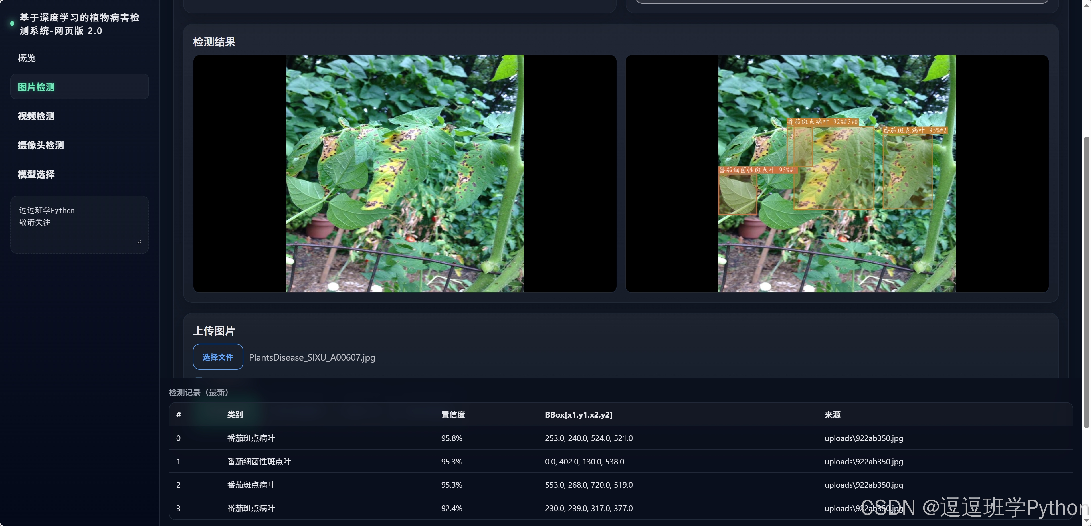Click the annotated detection result image
Screen dimensions: 1091x526
[x=837, y=174]
